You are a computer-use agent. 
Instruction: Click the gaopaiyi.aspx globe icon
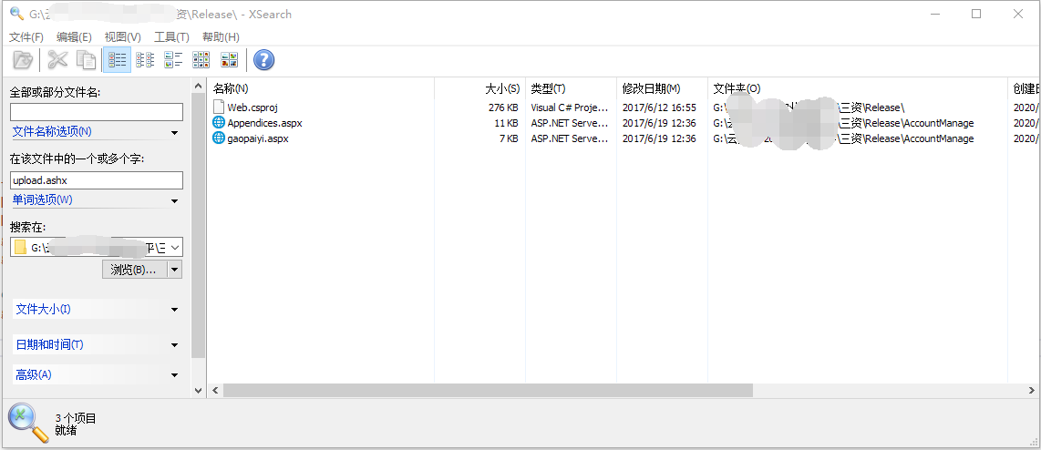pos(219,138)
